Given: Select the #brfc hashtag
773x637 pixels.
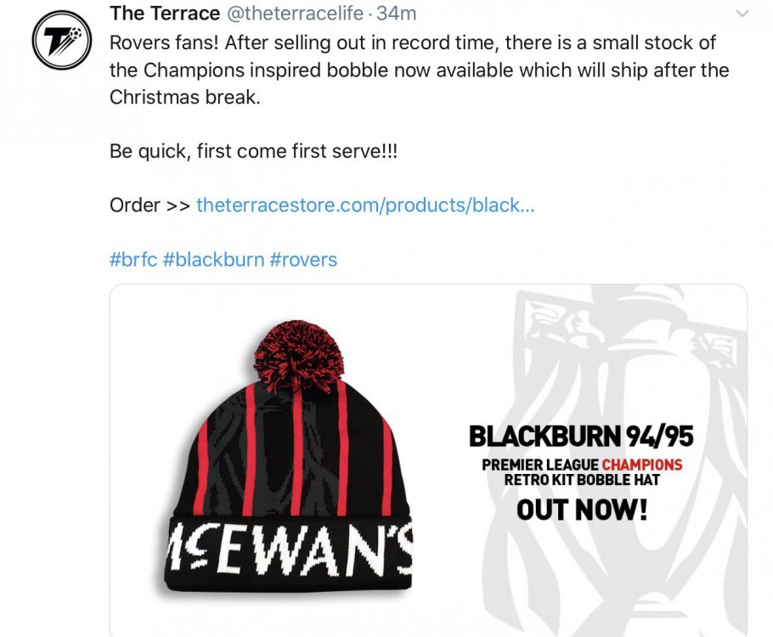Looking at the screenshot, I should click(133, 259).
